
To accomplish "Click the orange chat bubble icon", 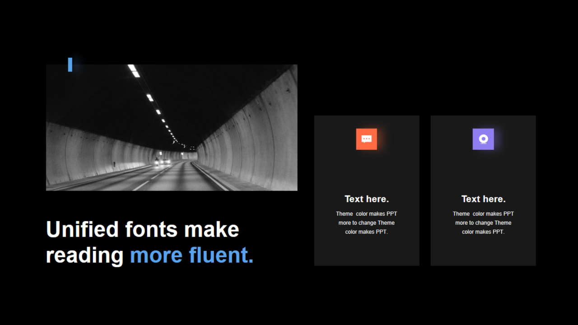I will pyautogui.click(x=366, y=139).
